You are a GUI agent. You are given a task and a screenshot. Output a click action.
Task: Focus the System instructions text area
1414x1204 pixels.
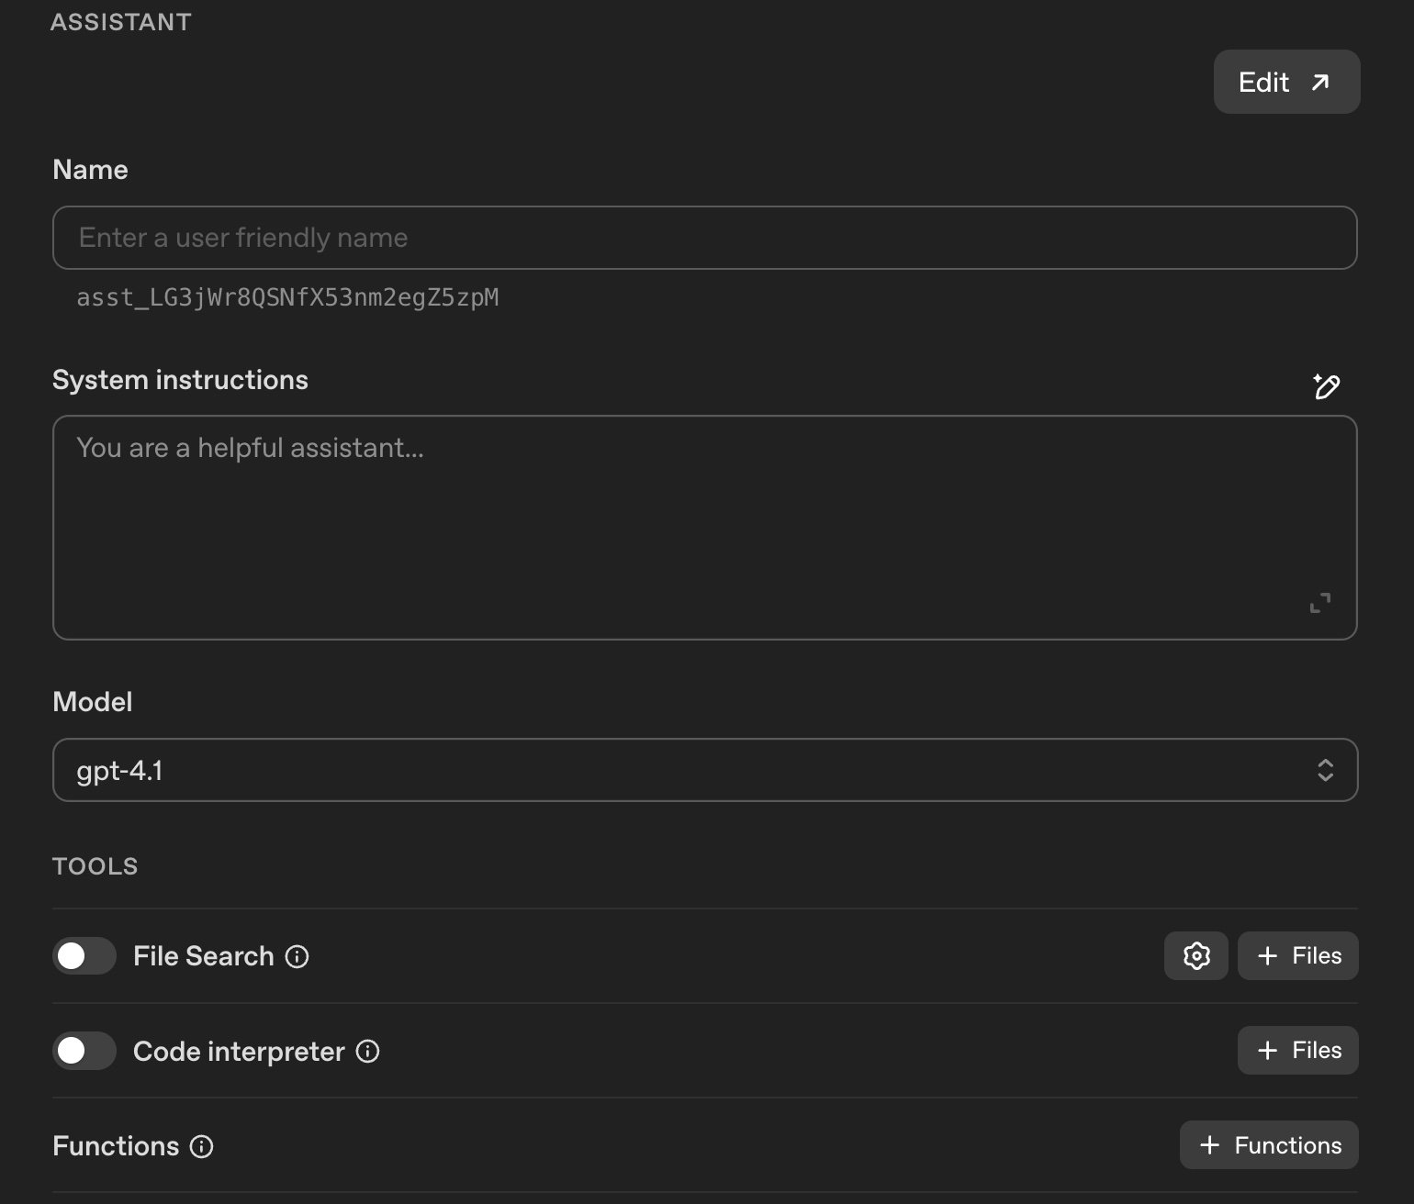[x=705, y=528]
